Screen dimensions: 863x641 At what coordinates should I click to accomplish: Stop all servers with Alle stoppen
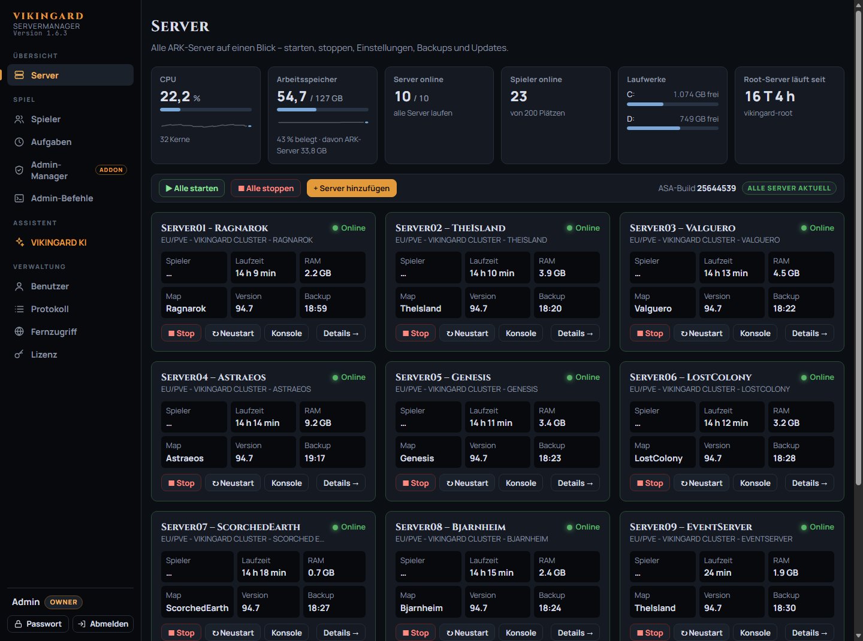coord(266,188)
